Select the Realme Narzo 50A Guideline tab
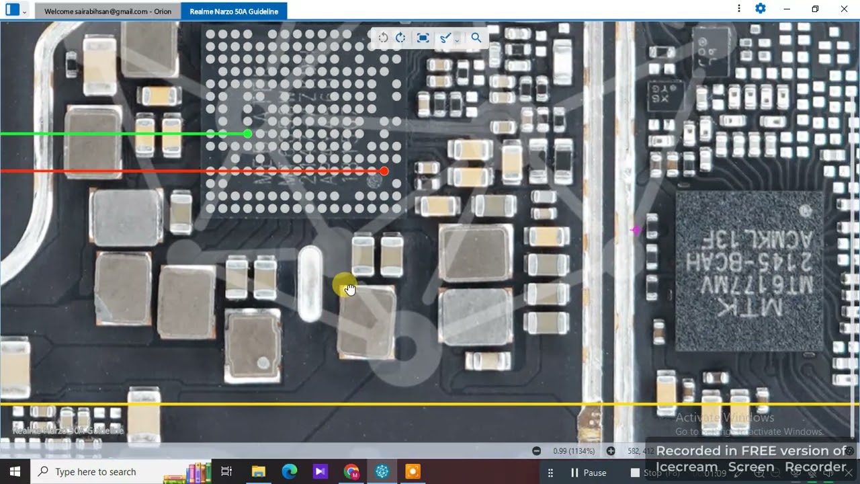The image size is (860, 484). point(234,11)
